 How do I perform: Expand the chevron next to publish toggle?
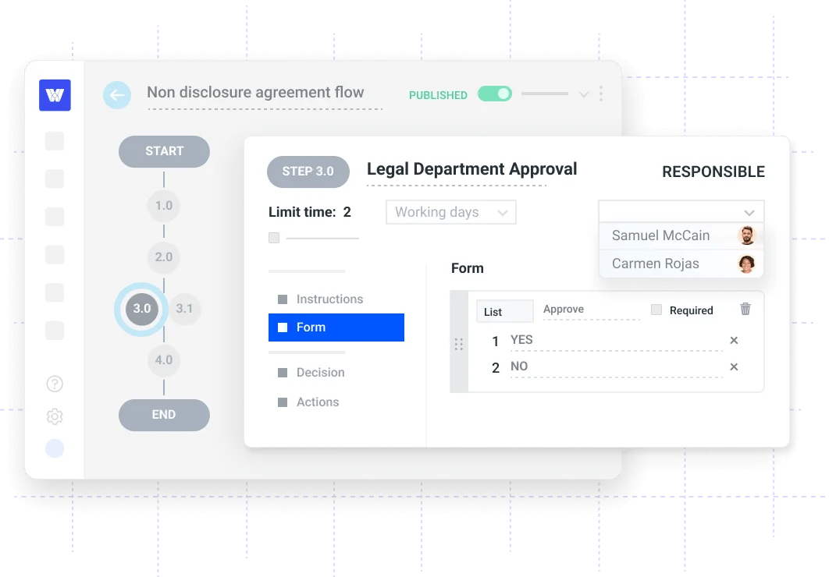pos(584,94)
